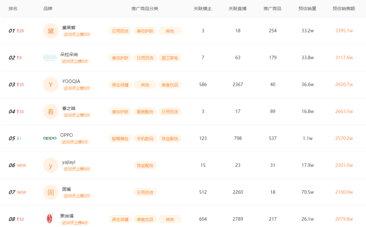
Task: Click the 推广商品分类 column header
Action: [x=145, y=8]
